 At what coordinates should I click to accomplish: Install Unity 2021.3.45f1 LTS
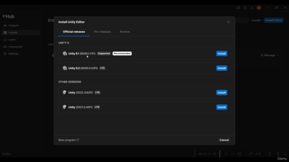click(x=222, y=107)
